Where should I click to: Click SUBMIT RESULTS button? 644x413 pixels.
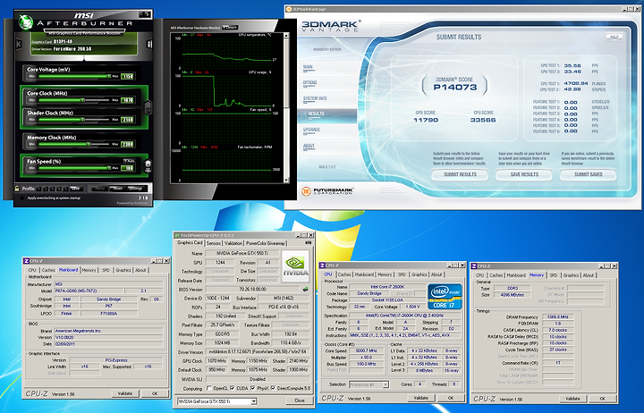tap(460, 174)
